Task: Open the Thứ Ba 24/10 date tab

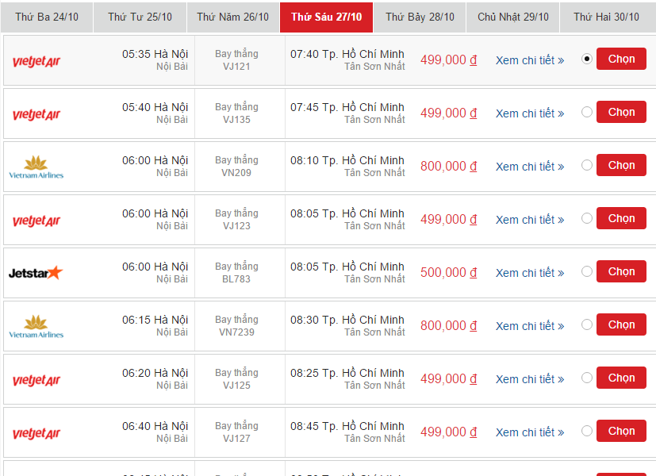Action: point(47,17)
